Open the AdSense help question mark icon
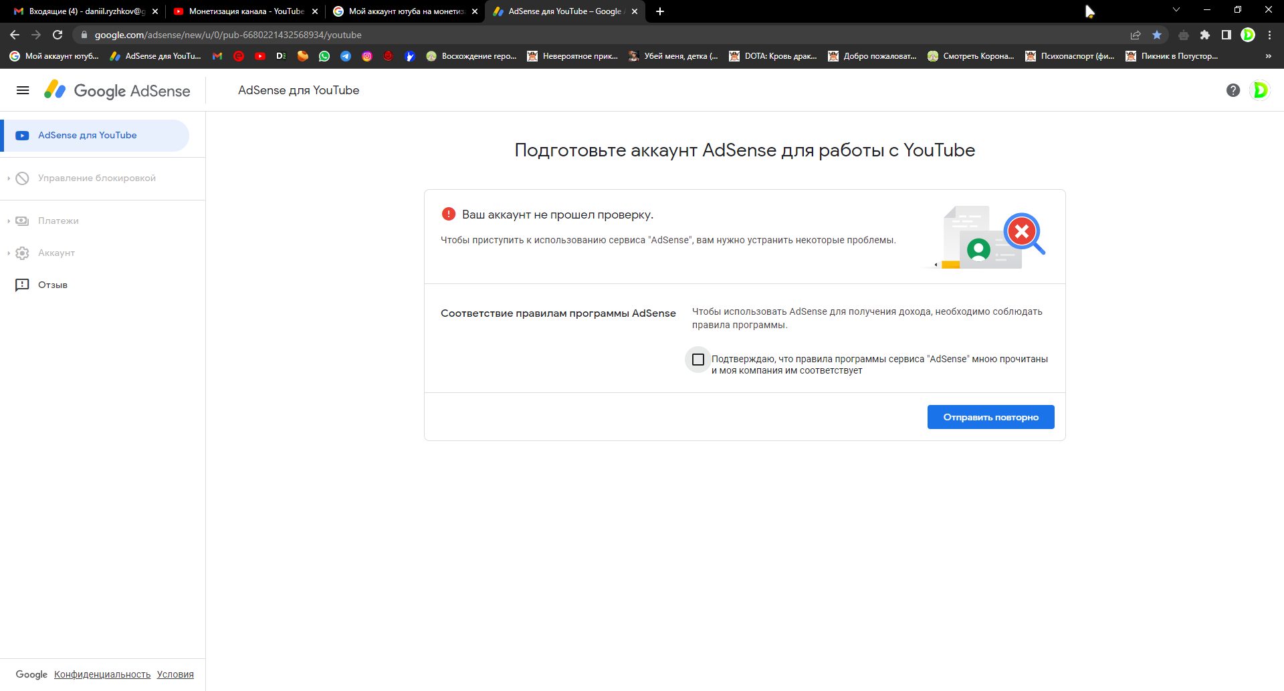The width and height of the screenshot is (1284, 691). [x=1233, y=90]
